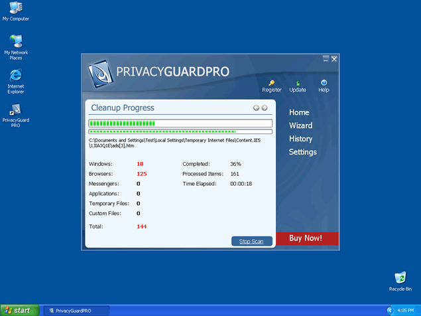Go to the Home section

(x=299, y=113)
